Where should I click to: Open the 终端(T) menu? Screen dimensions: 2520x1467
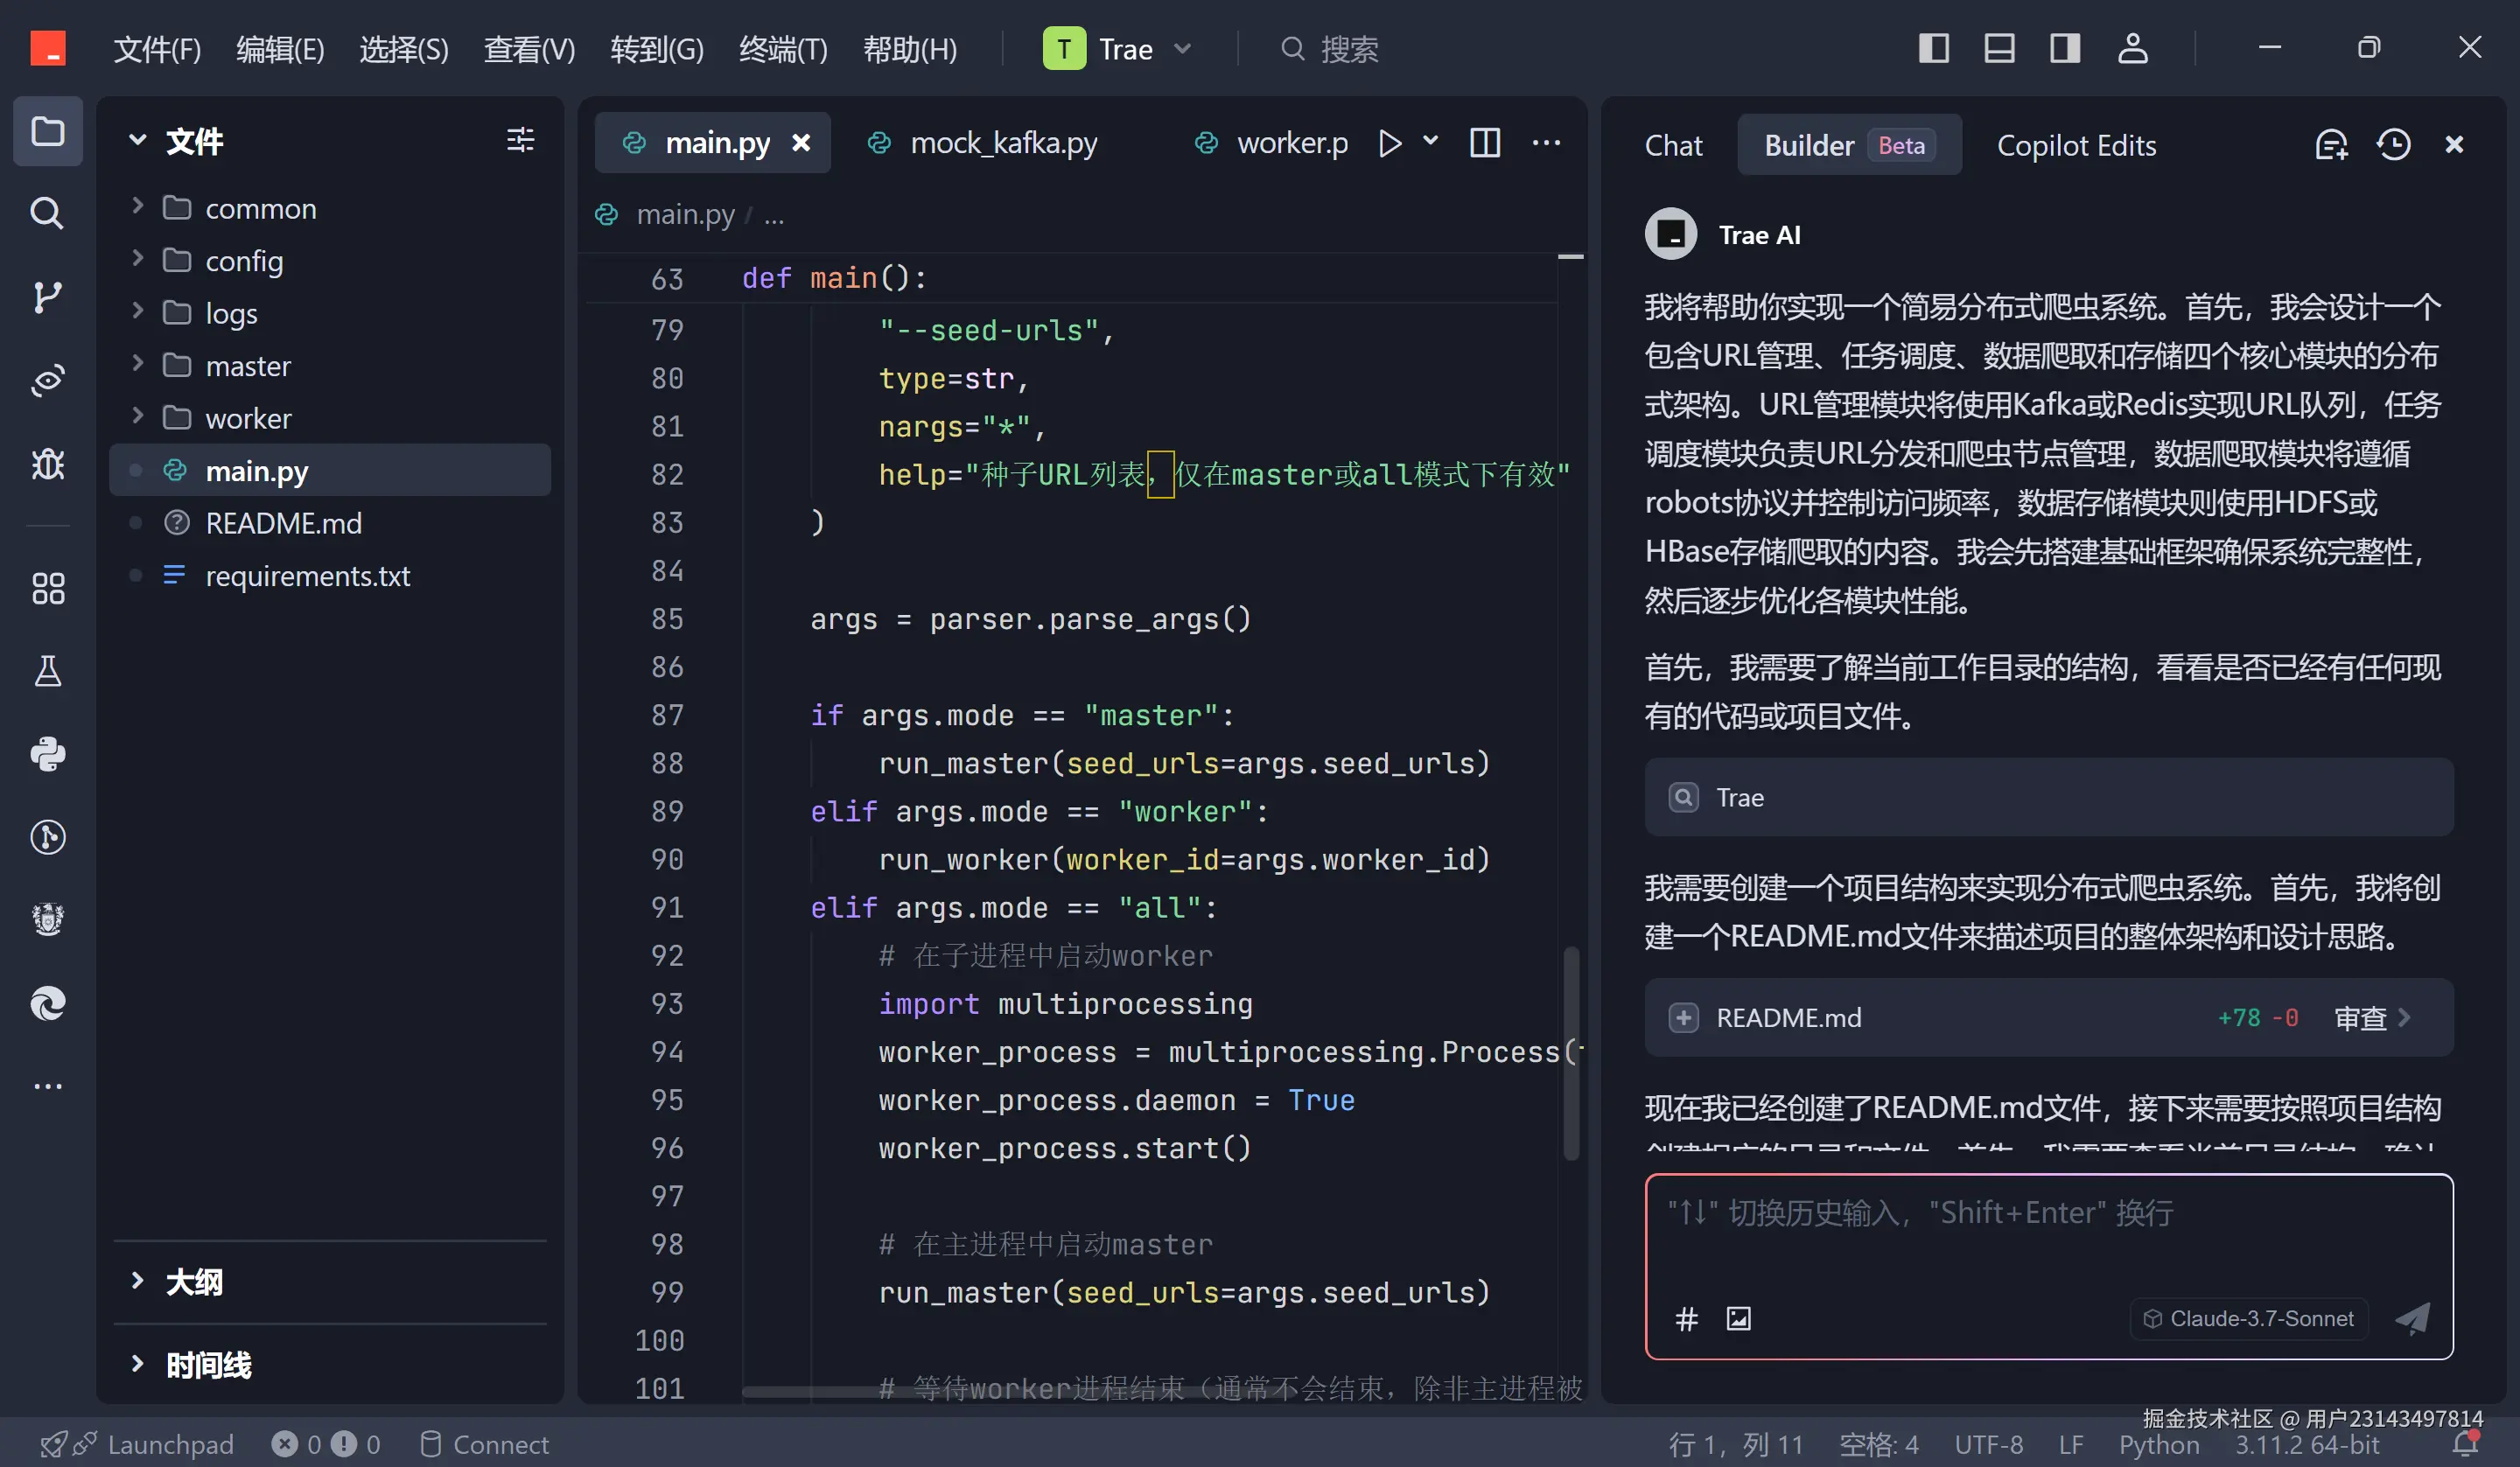pyautogui.click(x=782, y=48)
